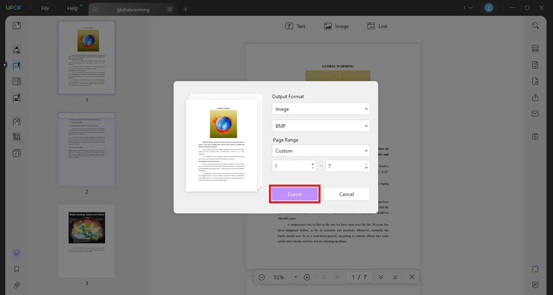Select the Edit PDF tool icon
Image resolution: width=553 pixels, height=295 pixels.
click(17, 66)
